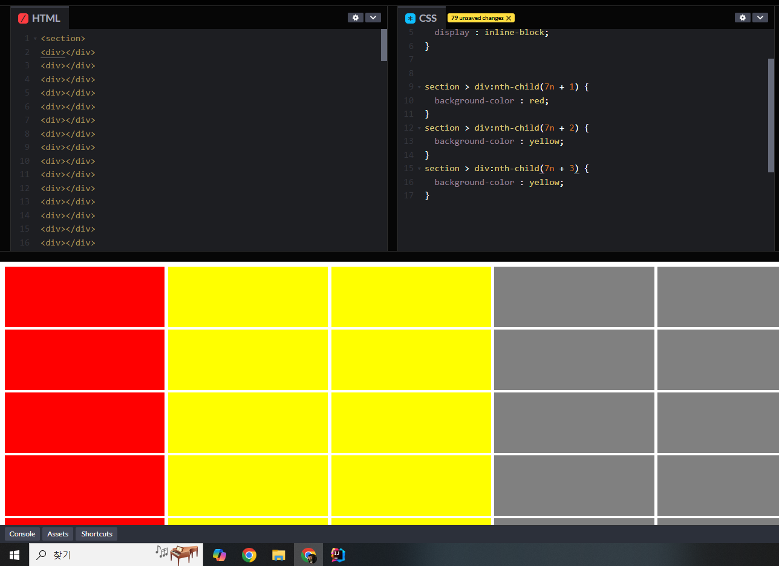Viewport: 779px width, 566px height.
Task: Fold the CSS rule at line 12
Action: (419, 128)
